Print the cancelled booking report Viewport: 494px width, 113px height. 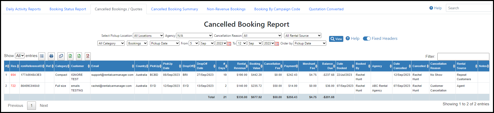[51, 56]
